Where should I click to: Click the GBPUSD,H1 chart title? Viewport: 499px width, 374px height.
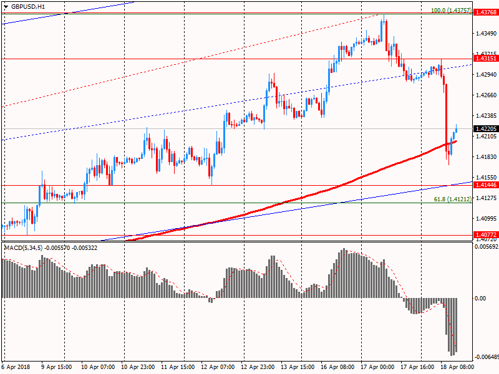[28, 6]
